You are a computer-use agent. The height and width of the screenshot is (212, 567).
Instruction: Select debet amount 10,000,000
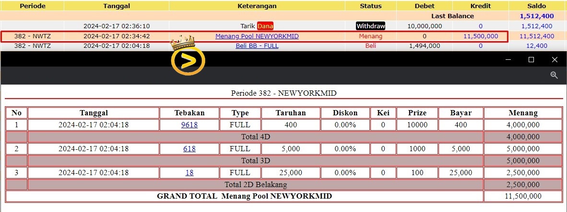tap(425, 26)
